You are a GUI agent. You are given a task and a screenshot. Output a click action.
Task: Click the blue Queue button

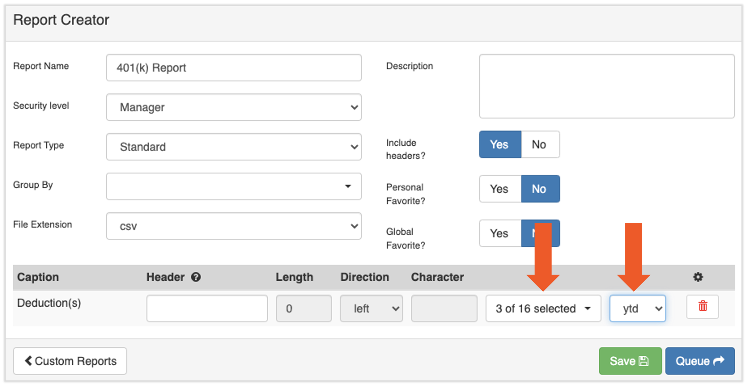699,361
